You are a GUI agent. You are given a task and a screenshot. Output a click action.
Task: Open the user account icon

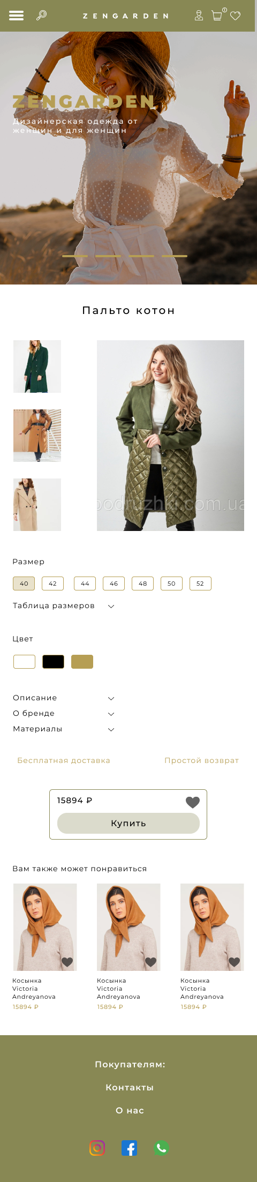[199, 16]
